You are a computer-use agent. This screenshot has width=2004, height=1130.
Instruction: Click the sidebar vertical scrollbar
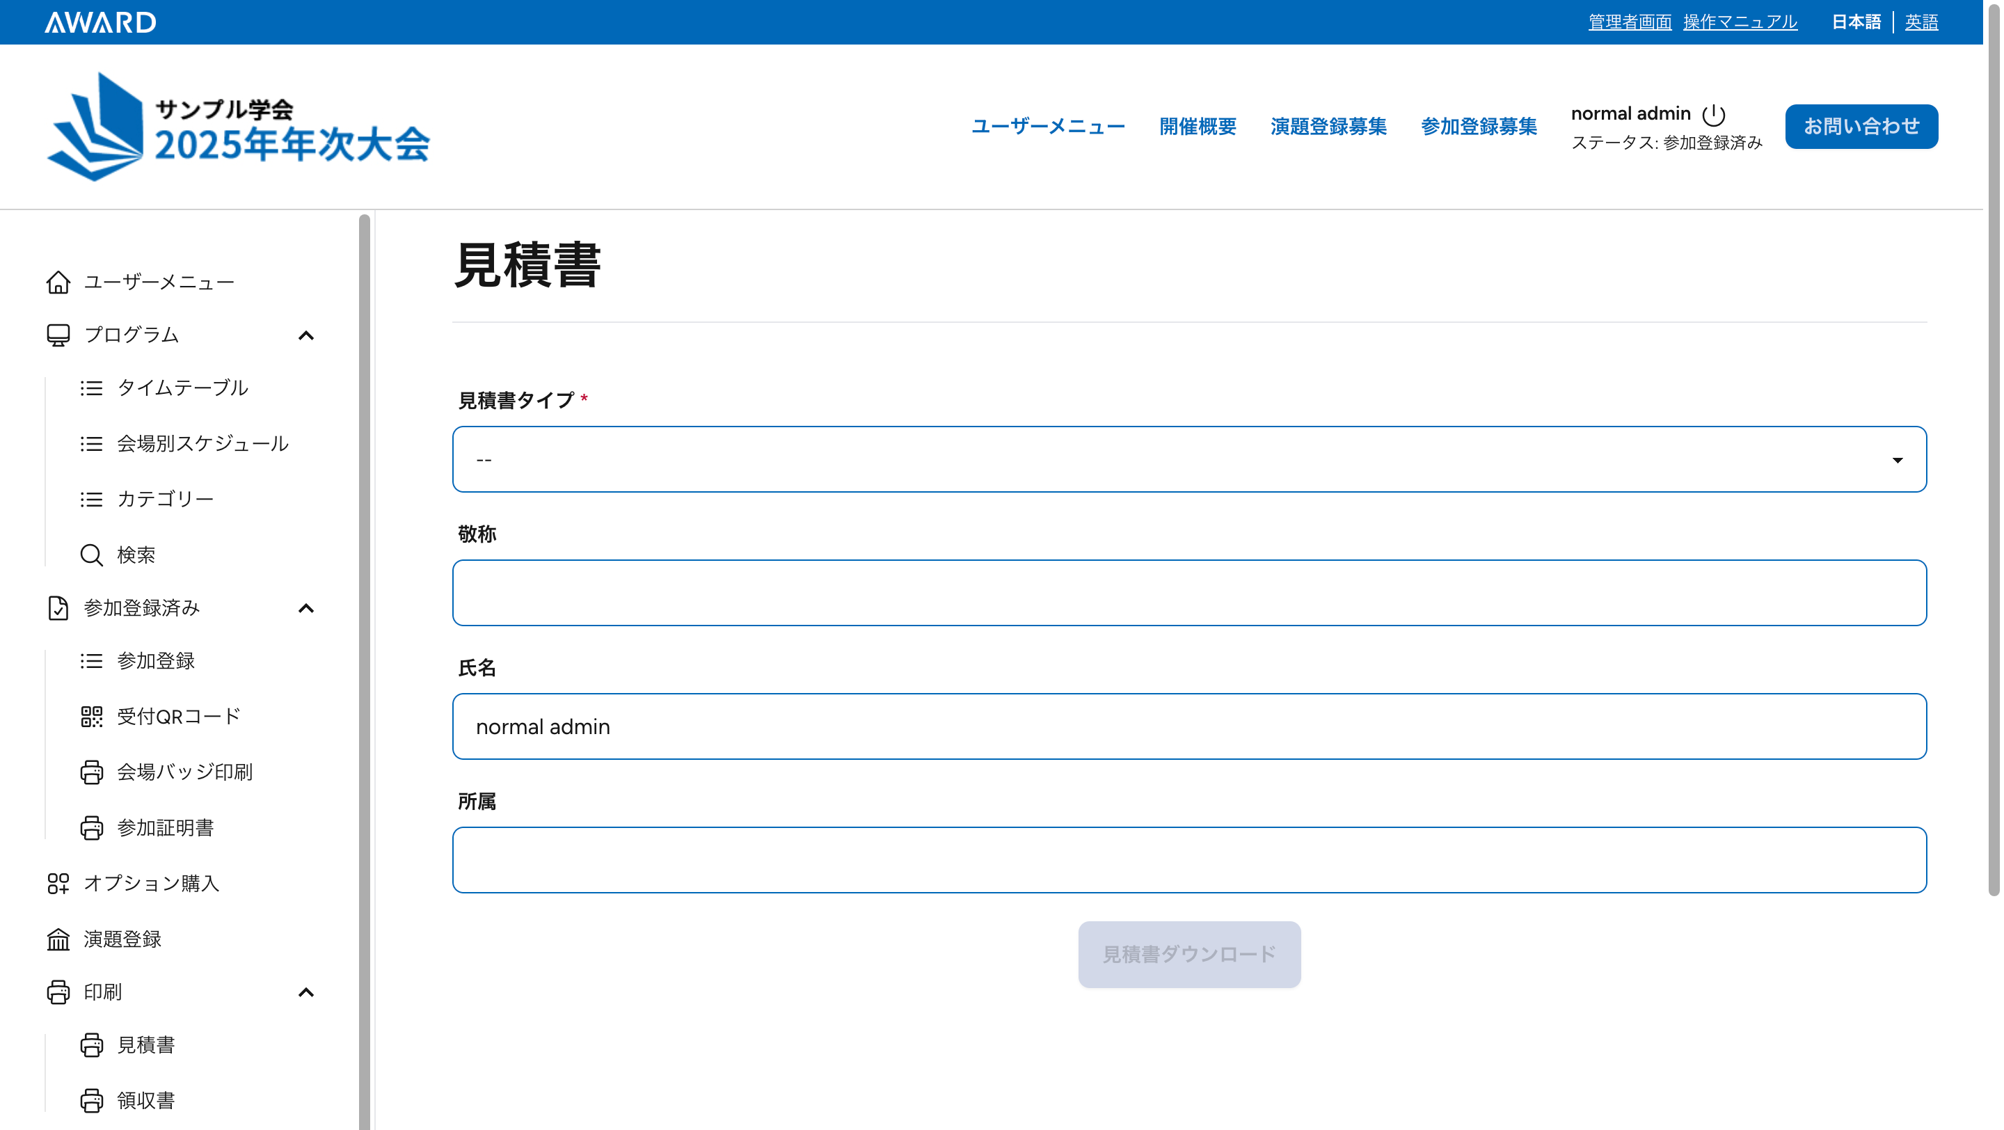click(x=364, y=672)
